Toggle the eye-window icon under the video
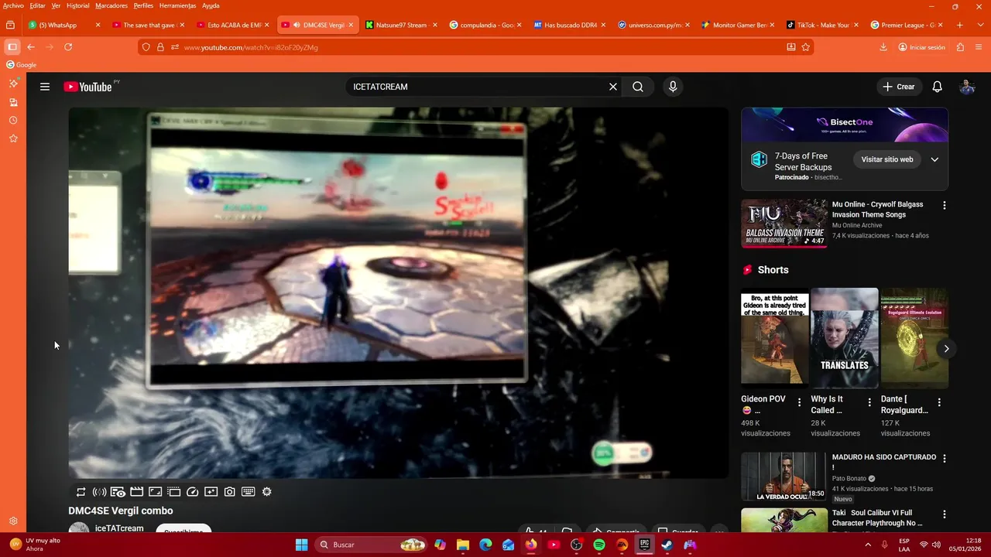The width and height of the screenshot is (991, 557). pos(118,492)
